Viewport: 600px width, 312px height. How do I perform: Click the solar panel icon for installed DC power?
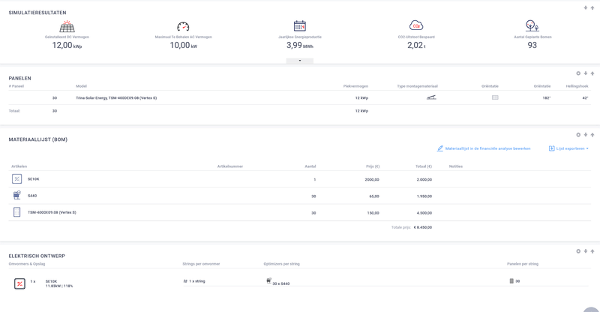pyautogui.click(x=67, y=26)
